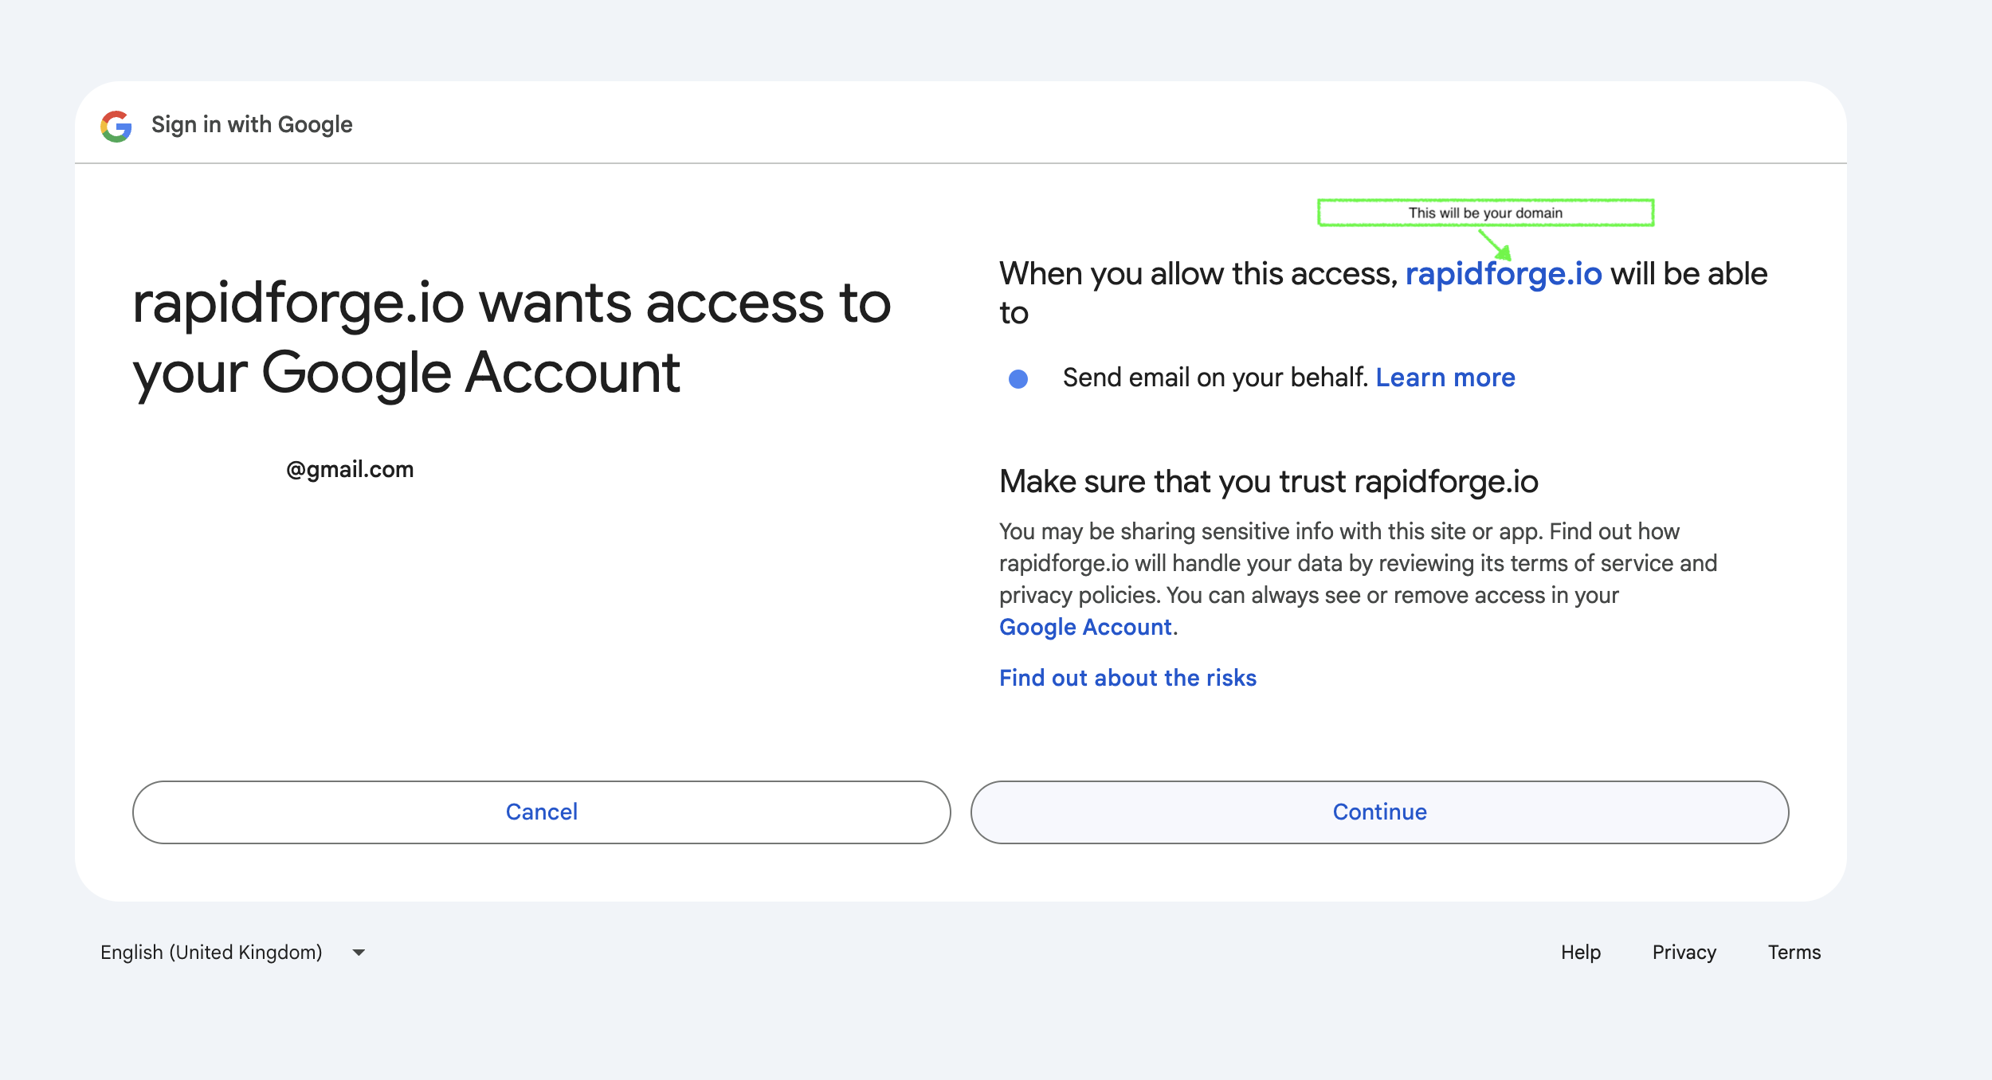Open the Help footer link
1992x1080 pixels.
1580,953
